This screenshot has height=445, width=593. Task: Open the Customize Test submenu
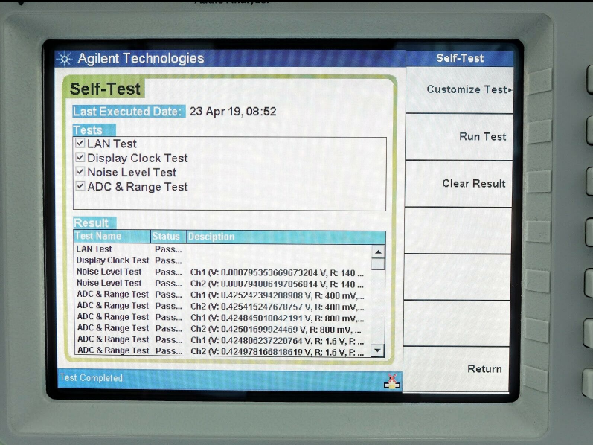459,90
